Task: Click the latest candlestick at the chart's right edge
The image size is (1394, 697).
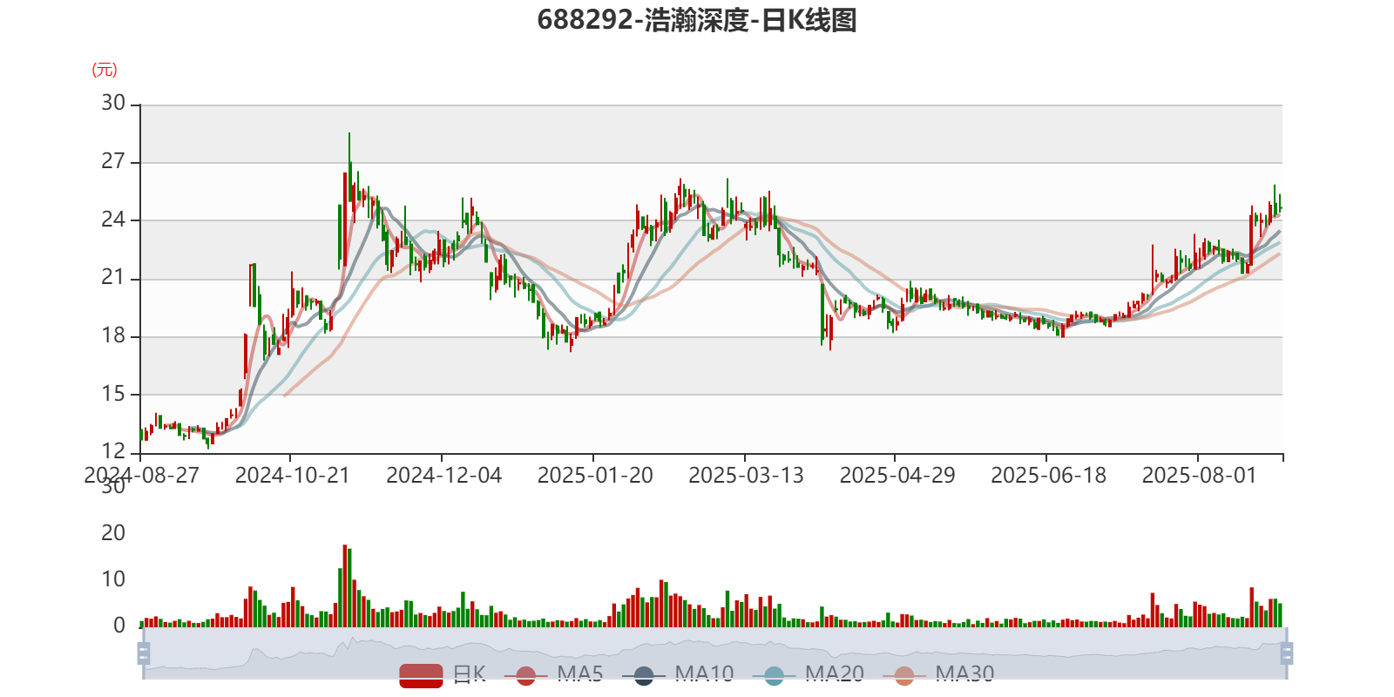Action: pyautogui.click(x=1280, y=204)
